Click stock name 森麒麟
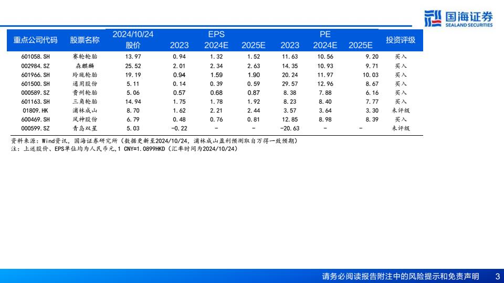The image size is (504, 283). [85, 66]
